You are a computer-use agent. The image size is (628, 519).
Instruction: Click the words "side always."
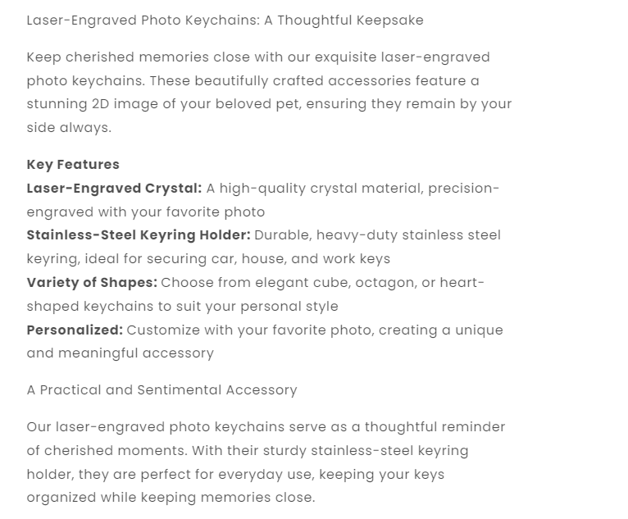(x=69, y=128)
